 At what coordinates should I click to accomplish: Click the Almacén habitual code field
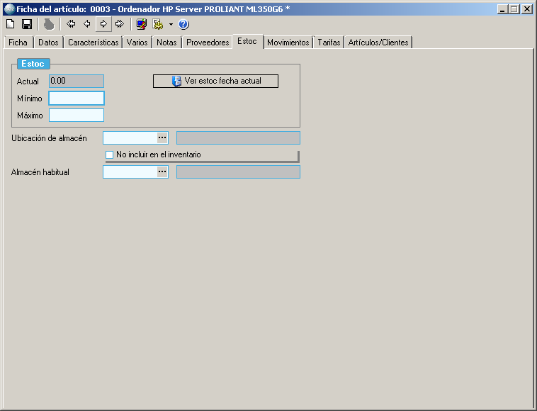click(x=130, y=172)
